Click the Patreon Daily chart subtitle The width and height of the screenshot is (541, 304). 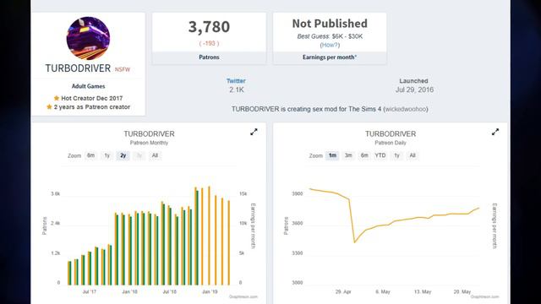(391, 143)
